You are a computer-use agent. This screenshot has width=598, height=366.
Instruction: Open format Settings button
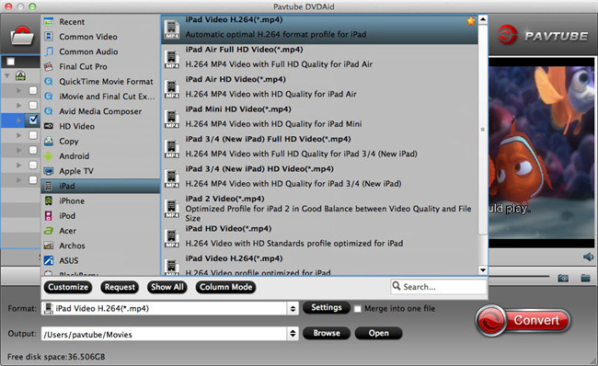[x=326, y=307]
